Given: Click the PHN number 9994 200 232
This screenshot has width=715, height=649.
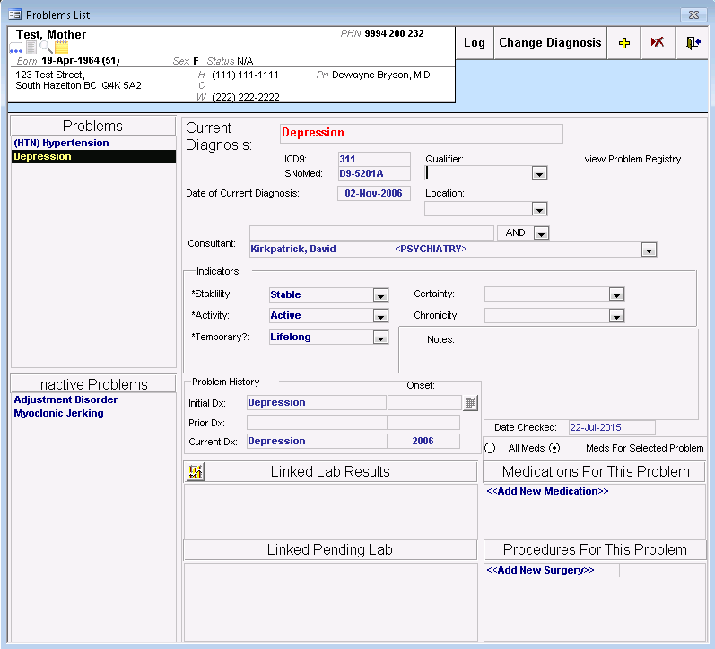Looking at the screenshot, I should [394, 33].
